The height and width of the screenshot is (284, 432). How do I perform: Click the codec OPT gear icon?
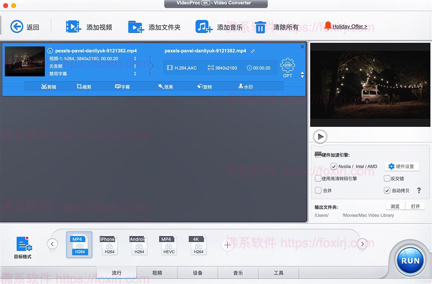click(x=287, y=65)
